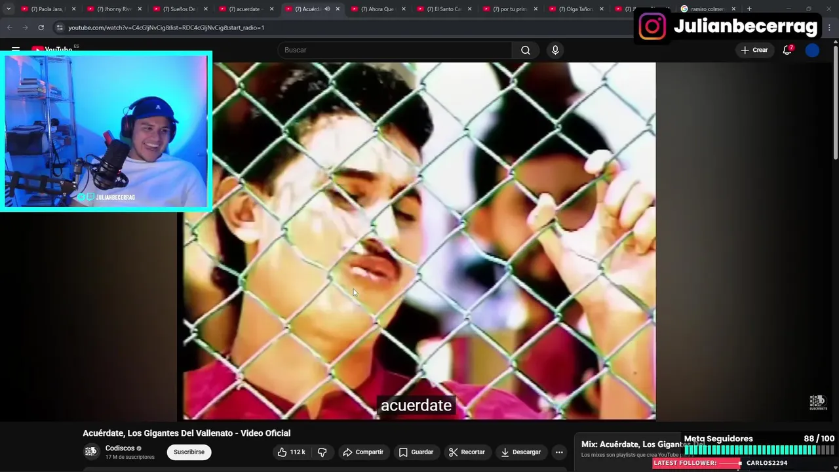Open more actions three-dot menu

pyautogui.click(x=559, y=452)
